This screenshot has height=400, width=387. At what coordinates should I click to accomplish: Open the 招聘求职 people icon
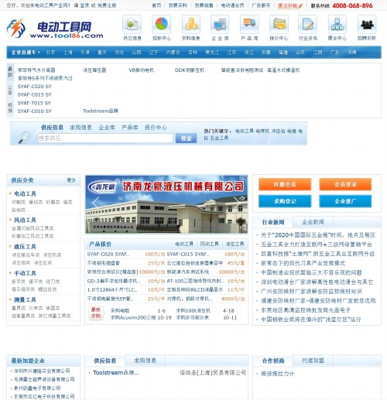(367, 25)
